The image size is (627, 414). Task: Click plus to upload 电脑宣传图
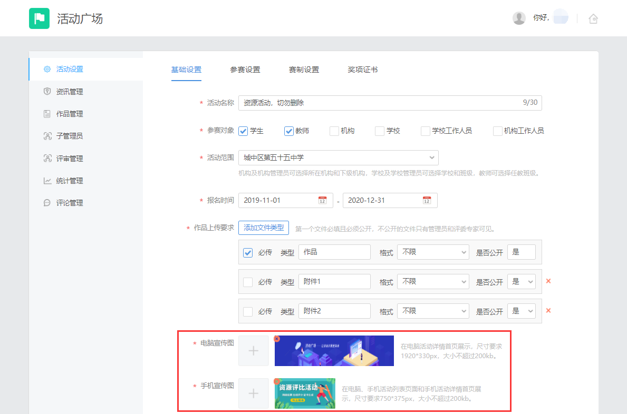click(x=254, y=351)
